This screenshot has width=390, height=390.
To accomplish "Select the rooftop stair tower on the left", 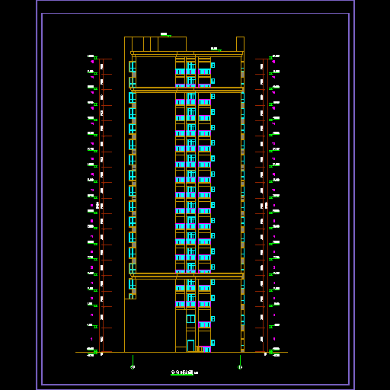I will coord(155,44).
